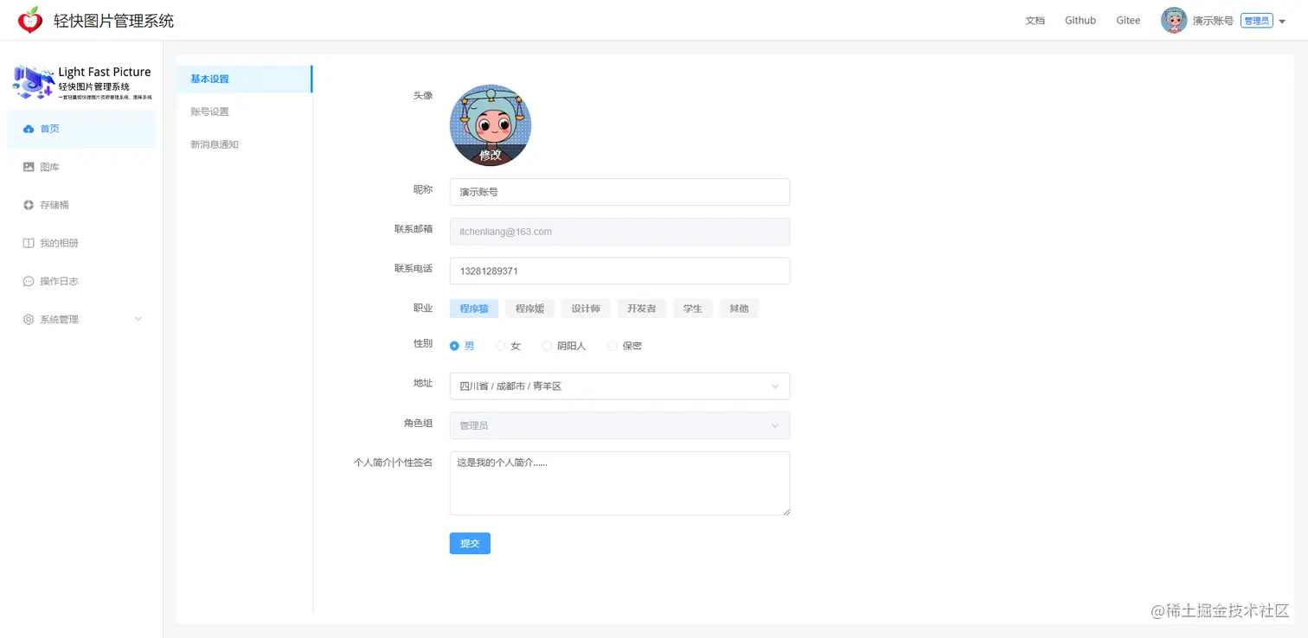This screenshot has height=638, width=1308.
Task: Open 操作日志 menu item
Action: [81, 281]
